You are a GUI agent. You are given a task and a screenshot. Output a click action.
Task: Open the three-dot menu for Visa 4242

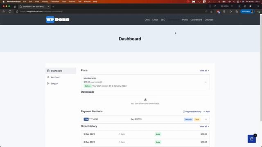[x=206, y=119]
